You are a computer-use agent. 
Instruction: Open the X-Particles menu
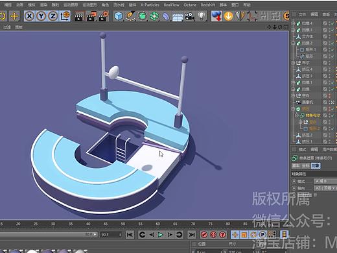(150, 5)
